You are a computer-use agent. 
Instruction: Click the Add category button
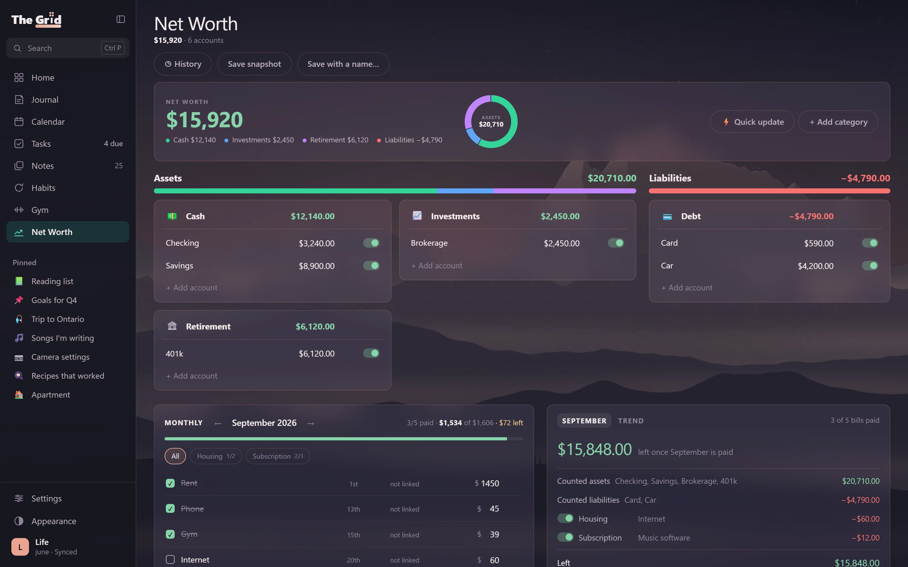click(x=838, y=122)
